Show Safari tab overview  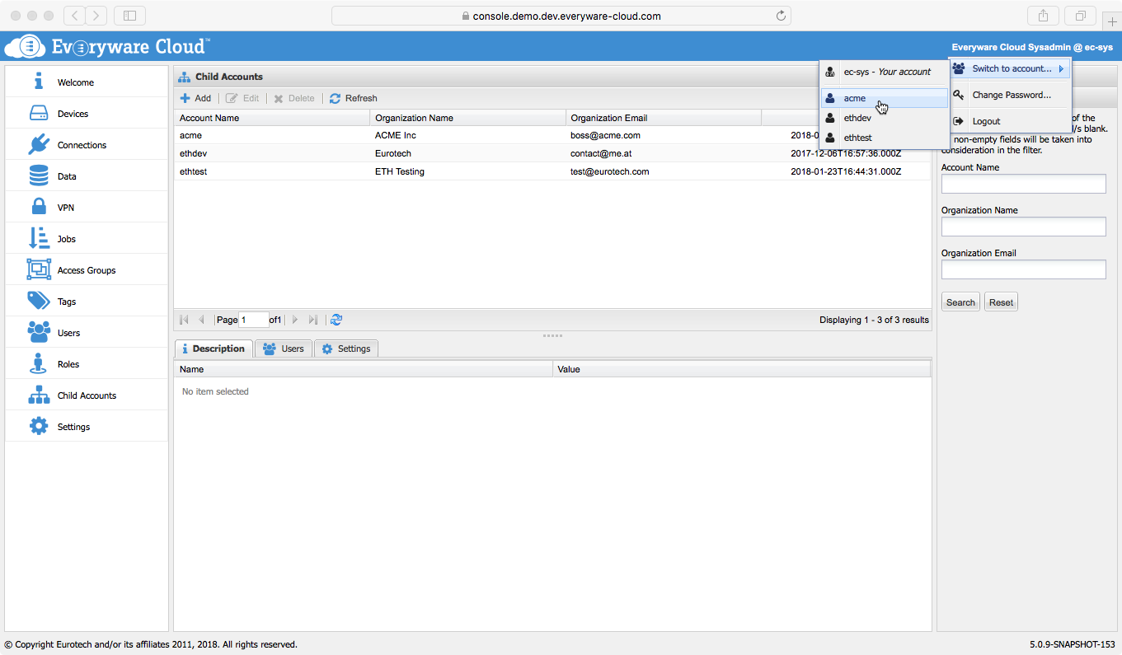click(1079, 16)
